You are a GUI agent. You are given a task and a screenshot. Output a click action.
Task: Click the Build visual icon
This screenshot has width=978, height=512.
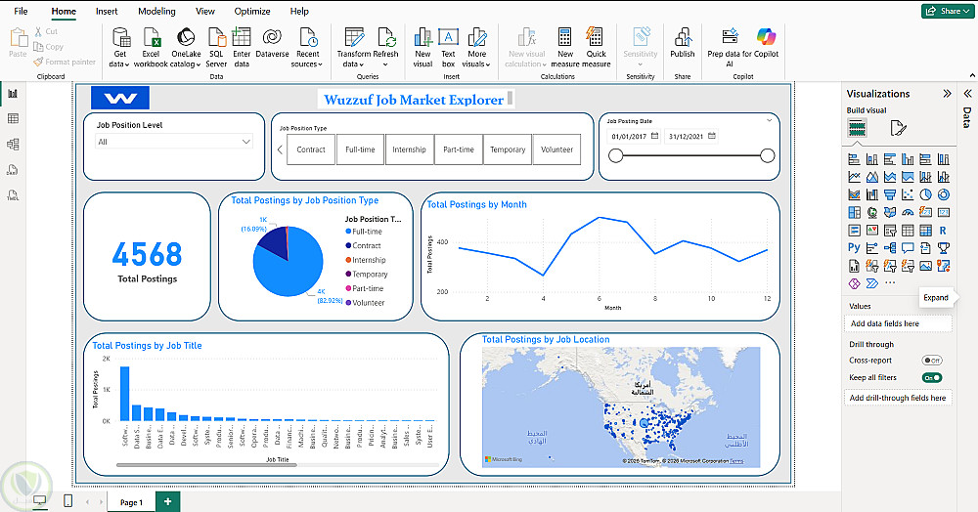[857, 128]
